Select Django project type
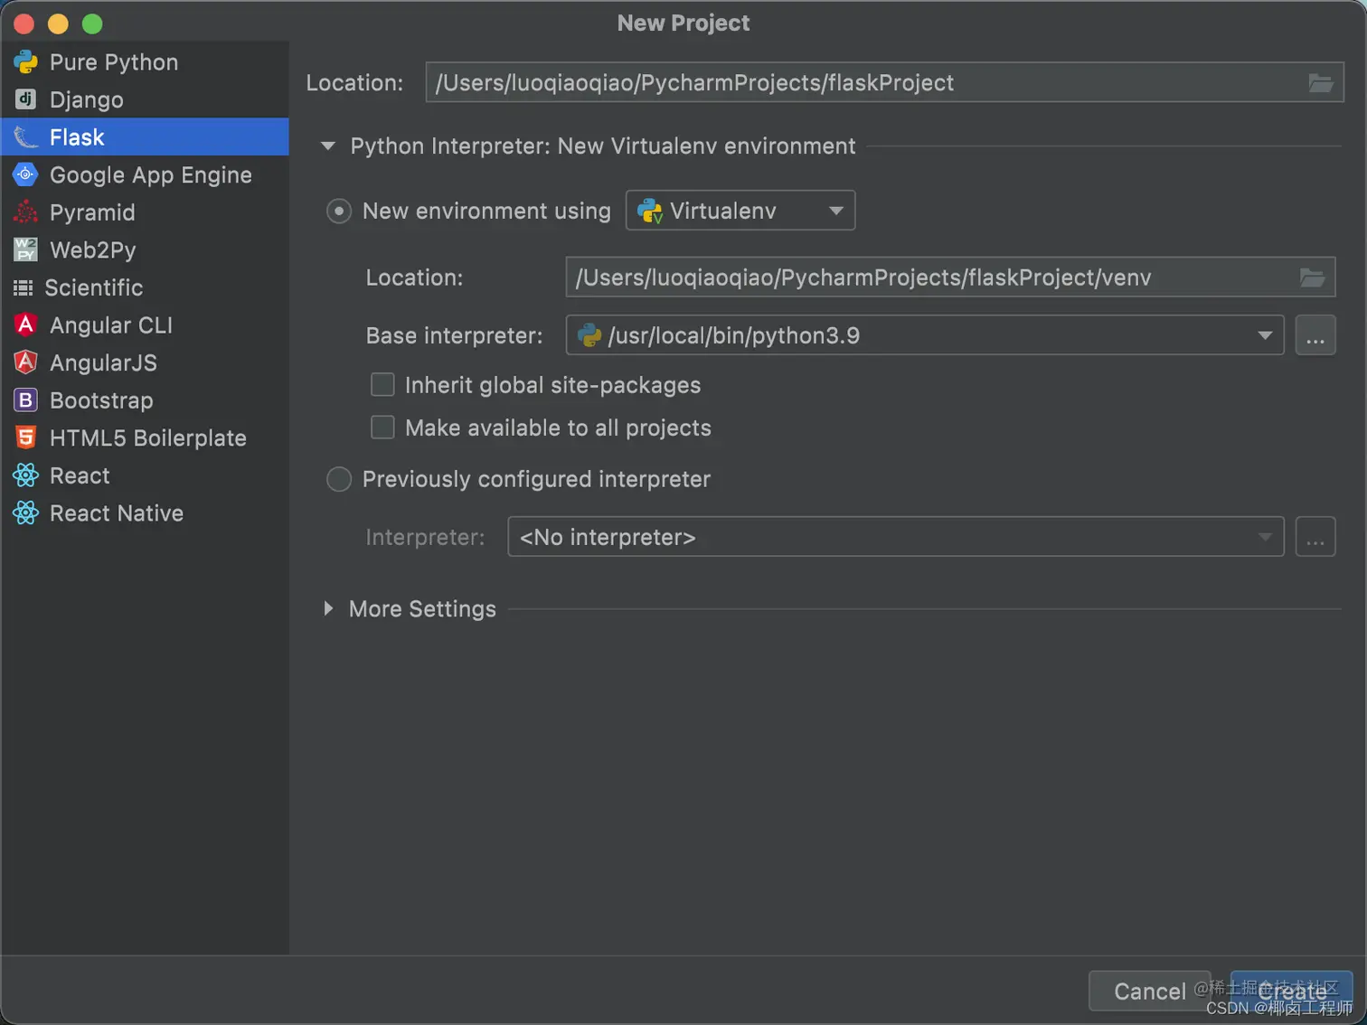This screenshot has width=1367, height=1025. (x=145, y=99)
